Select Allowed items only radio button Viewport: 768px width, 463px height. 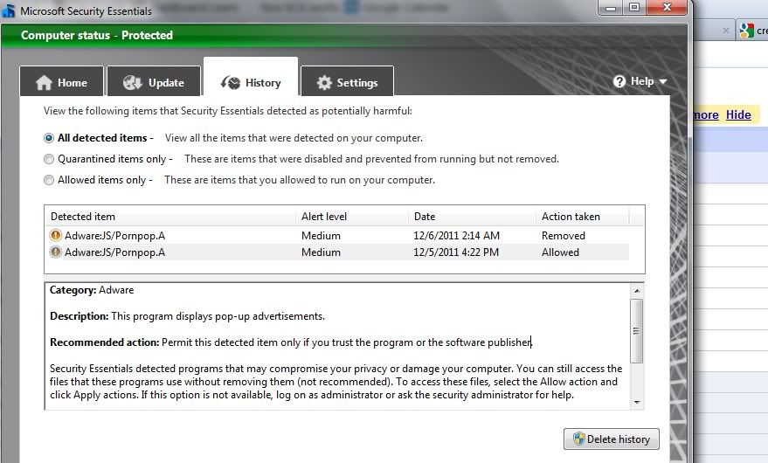49,180
